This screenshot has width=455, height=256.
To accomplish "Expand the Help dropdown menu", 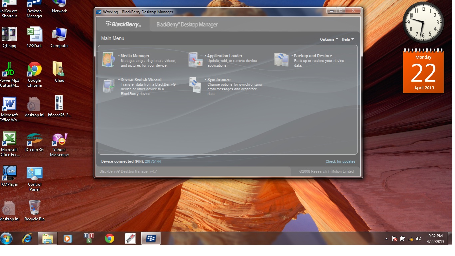I will click(347, 39).
